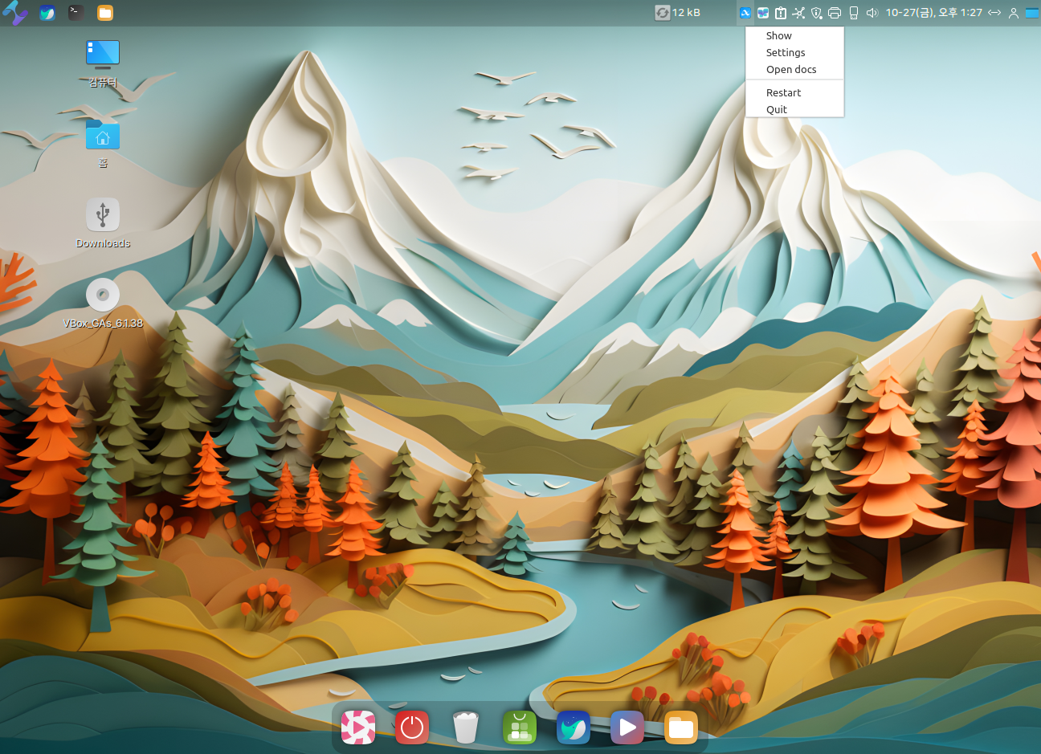This screenshot has width=1041, height=754.
Task: Open the terminal from the top panel
Action: click(x=76, y=12)
